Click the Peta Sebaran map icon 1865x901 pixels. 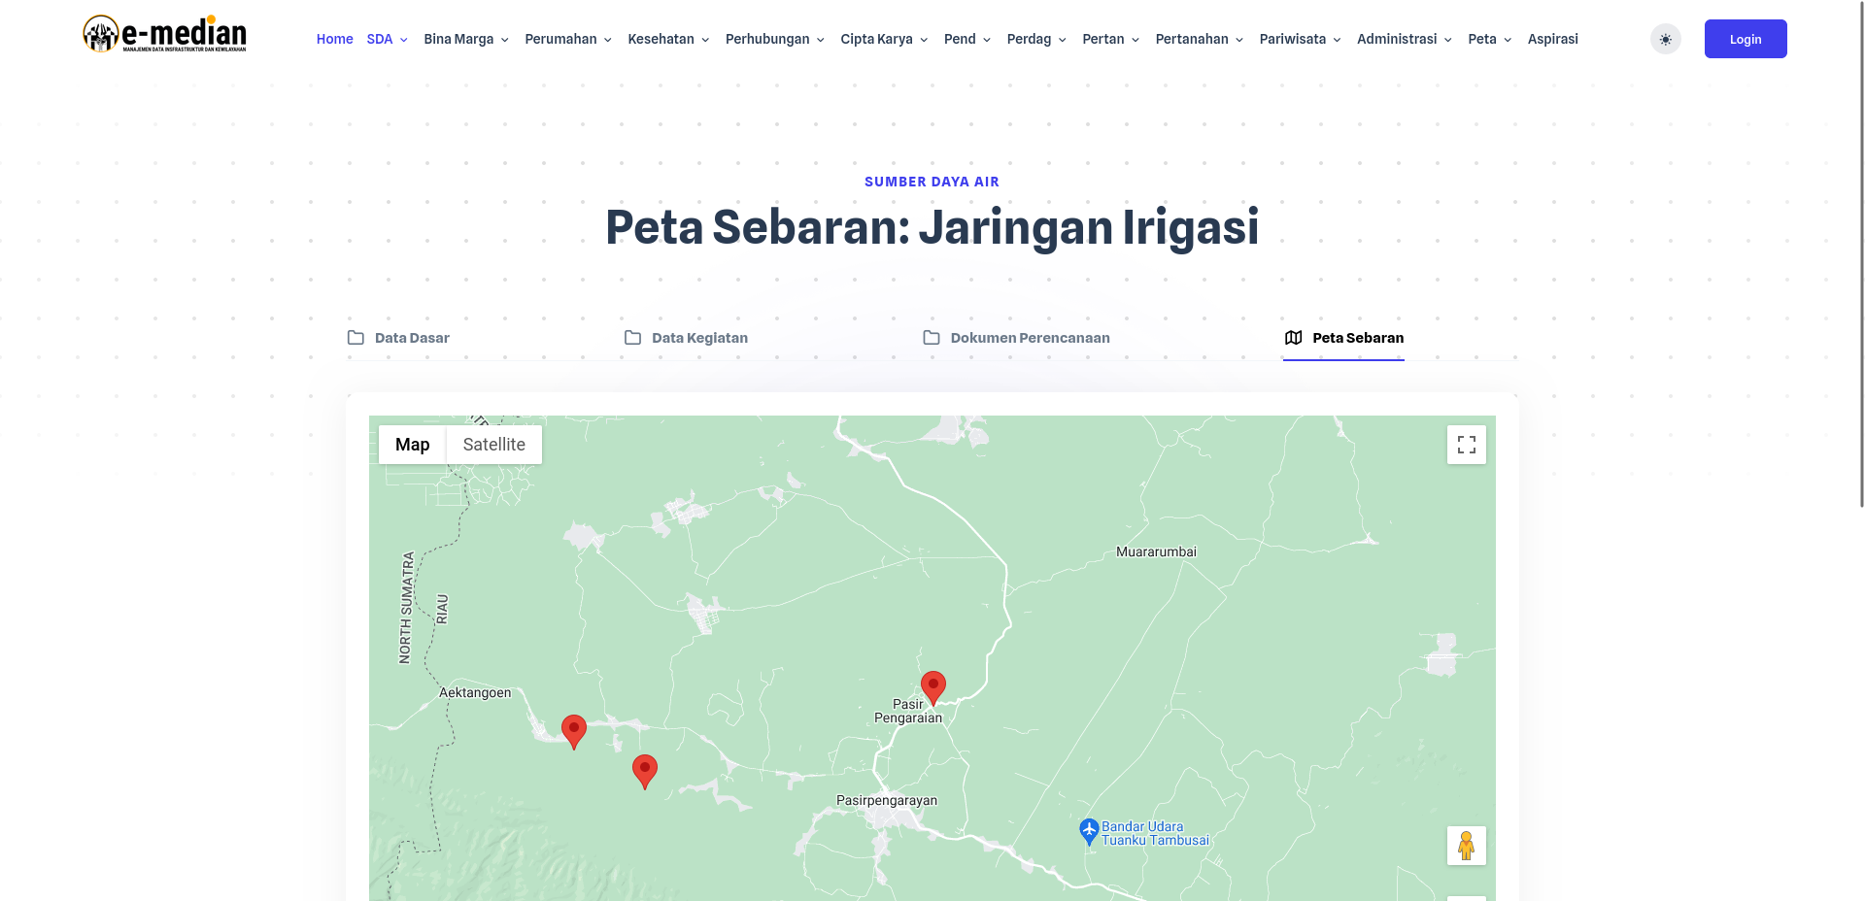pos(1293,338)
